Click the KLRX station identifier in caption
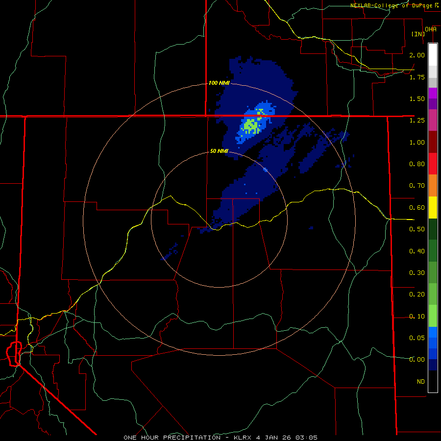The image size is (441, 441). (244, 438)
